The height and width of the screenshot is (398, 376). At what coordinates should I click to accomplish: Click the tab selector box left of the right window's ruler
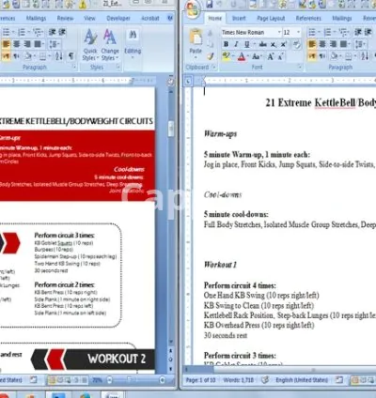tap(188, 81)
